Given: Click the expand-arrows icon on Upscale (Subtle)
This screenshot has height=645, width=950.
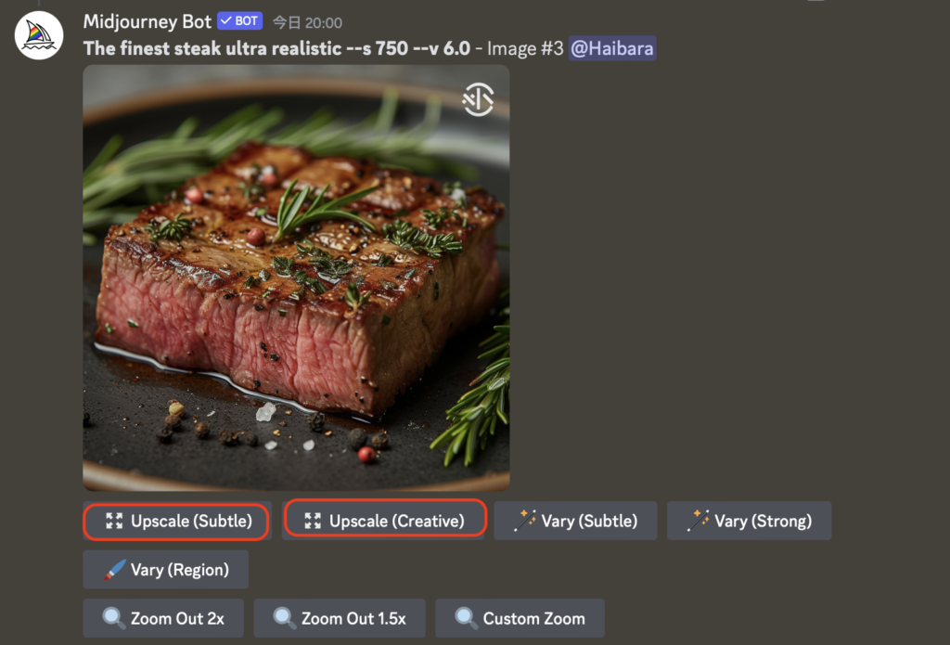Looking at the screenshot, I should pos(114,521).
